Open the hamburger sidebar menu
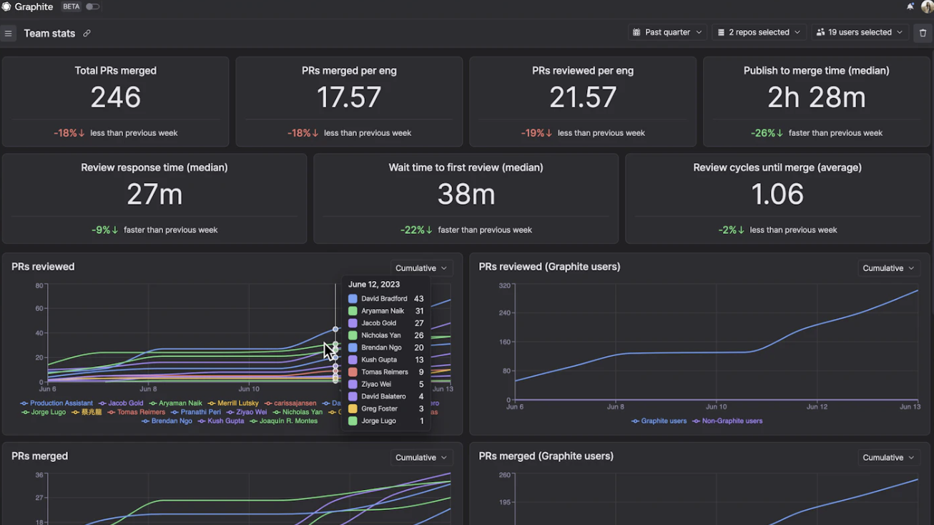Image resolution: width=934 pixels, height=525 pixels. click(9, 34)
